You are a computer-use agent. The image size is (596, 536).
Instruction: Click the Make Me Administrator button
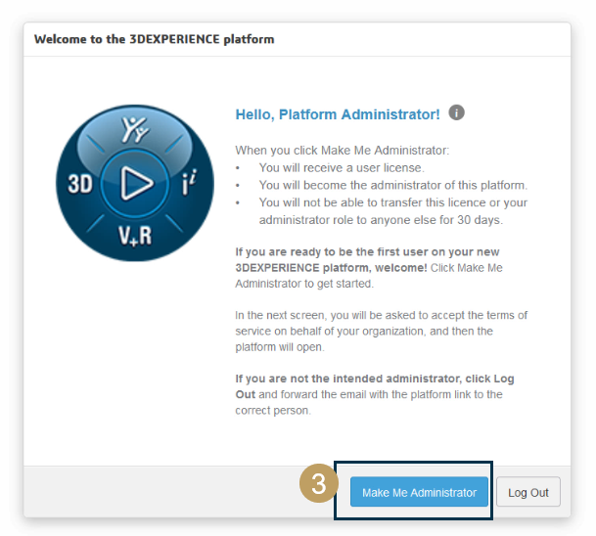tap(419, 492)
